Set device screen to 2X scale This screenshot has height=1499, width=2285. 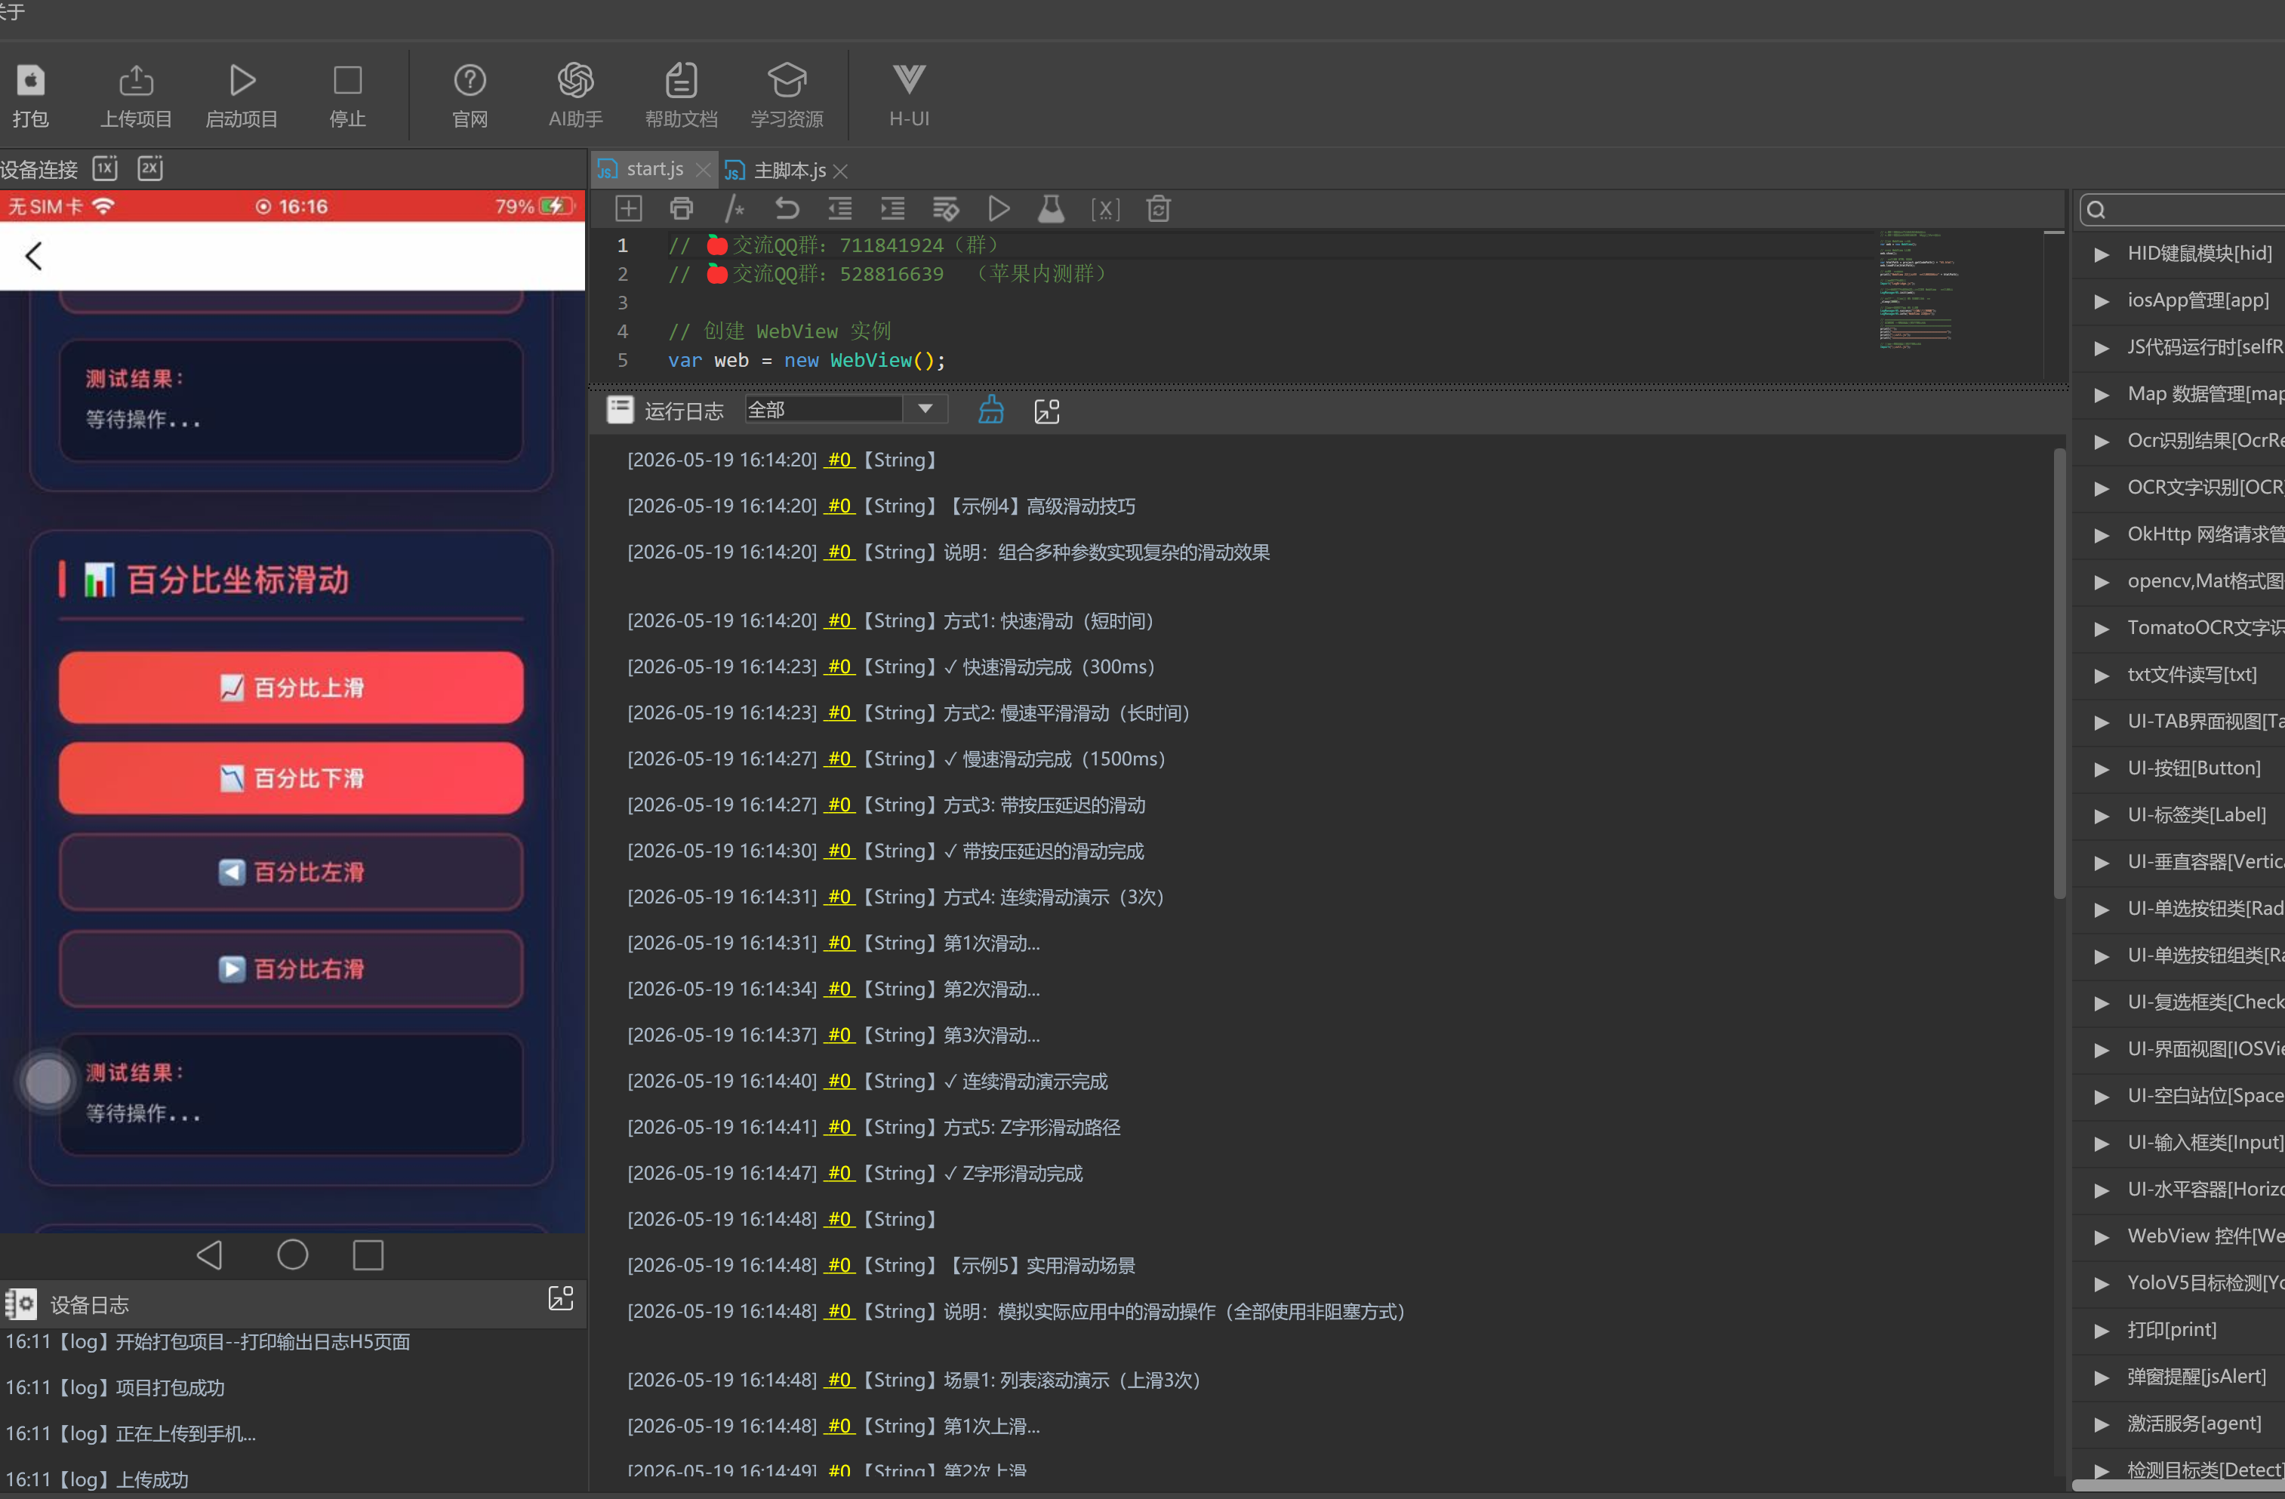(149, 169)
